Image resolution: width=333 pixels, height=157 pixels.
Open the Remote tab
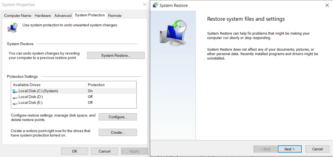point(114,15)
